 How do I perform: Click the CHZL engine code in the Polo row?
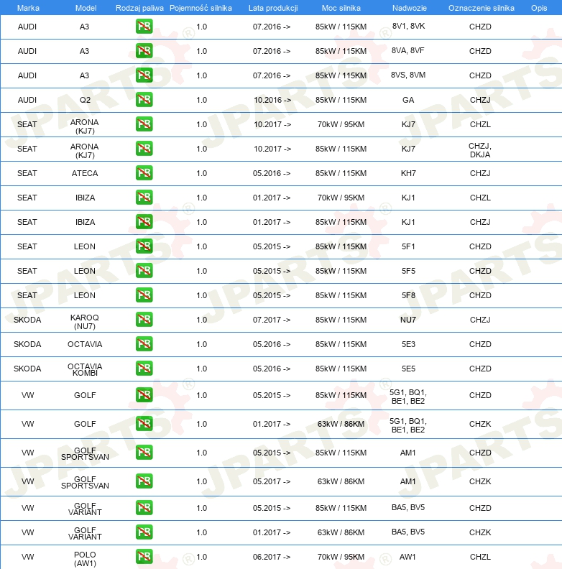pyautogui.click(x=480, y=557)
